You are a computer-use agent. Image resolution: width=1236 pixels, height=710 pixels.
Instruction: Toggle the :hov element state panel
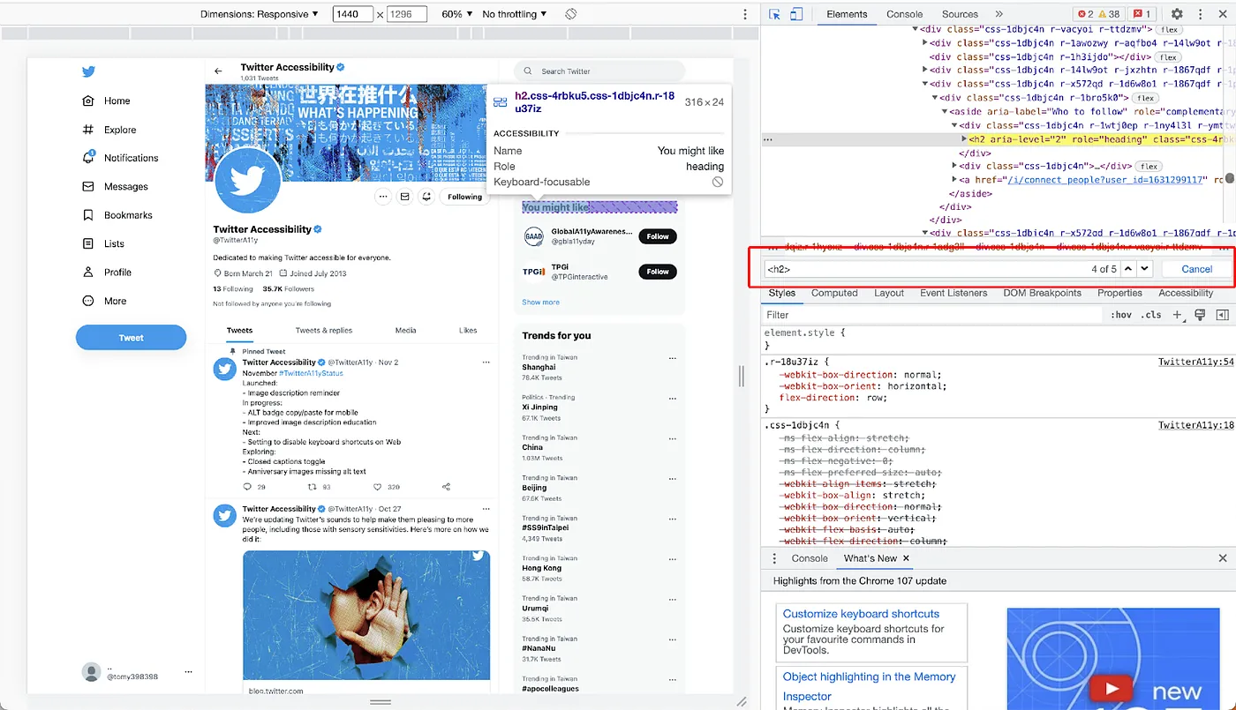pos(1121,315)
